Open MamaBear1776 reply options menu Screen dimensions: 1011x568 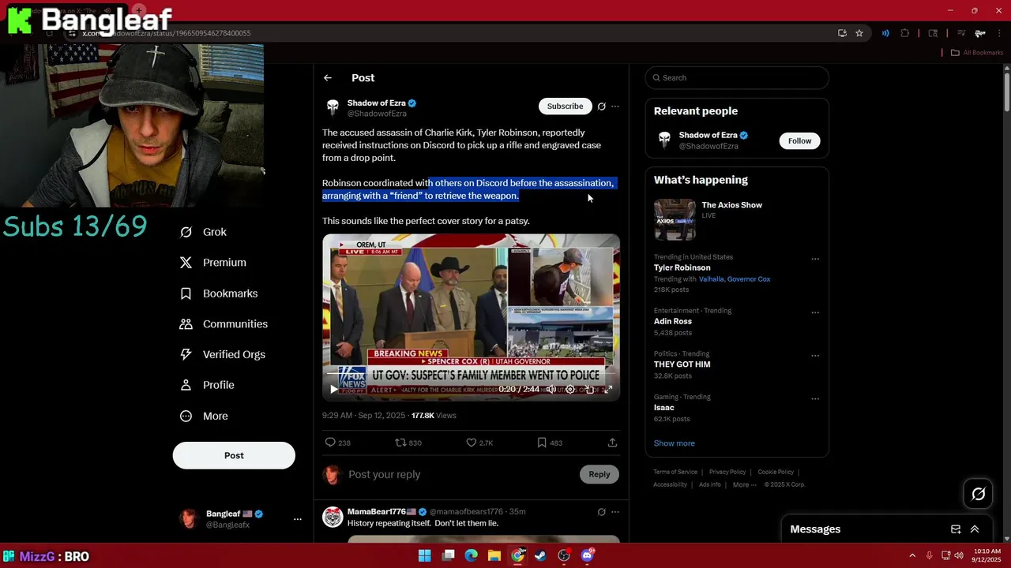(615, 512)
